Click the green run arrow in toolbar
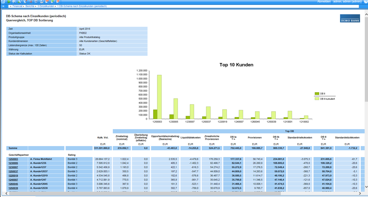The height and width of the screenshot is (197, 368). (9, 2)
